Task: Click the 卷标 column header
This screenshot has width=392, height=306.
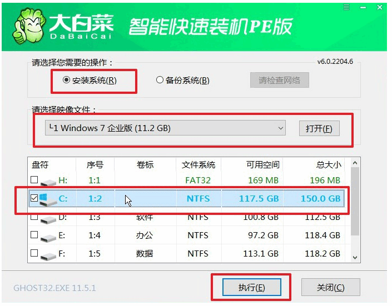Action: pyautogui.click(x=145, y=164)
